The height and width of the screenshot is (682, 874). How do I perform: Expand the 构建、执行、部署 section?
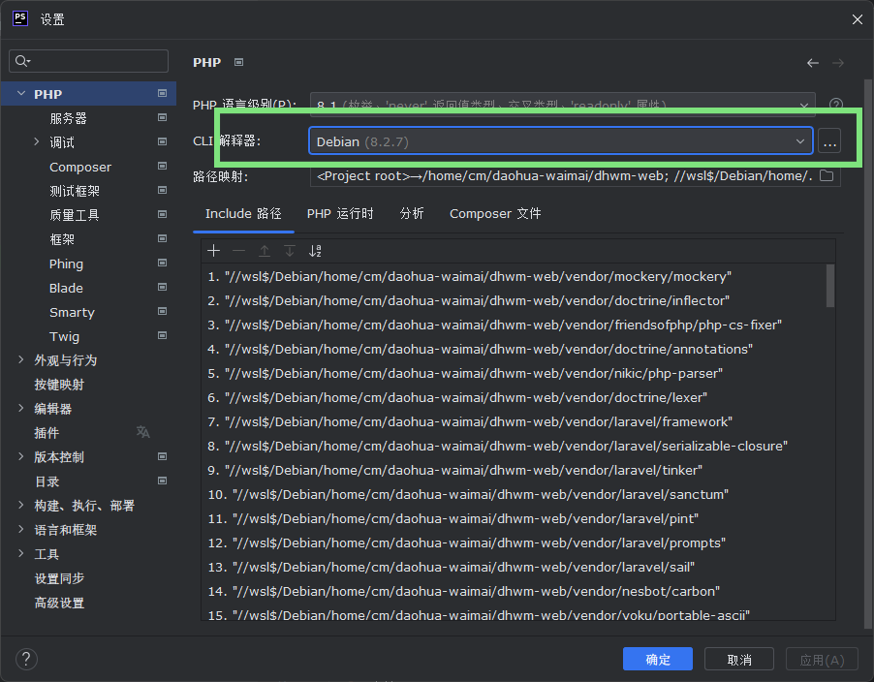(21, 506)
